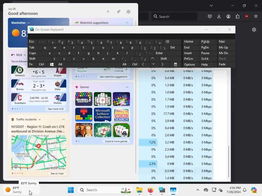The height and width of the screenshot is (196, 262).
Task: Open Firefox list all tabs chevron
Action: 211,6
